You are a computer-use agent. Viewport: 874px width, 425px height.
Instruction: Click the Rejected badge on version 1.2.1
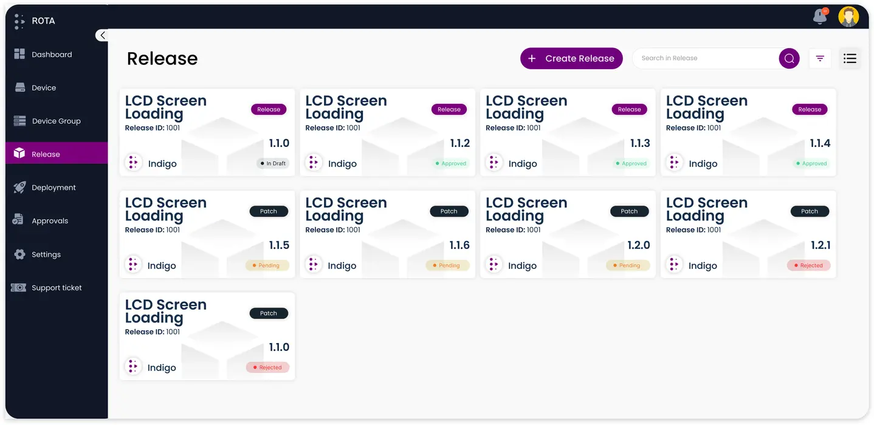pyautogui.click(x=808, y=265)
